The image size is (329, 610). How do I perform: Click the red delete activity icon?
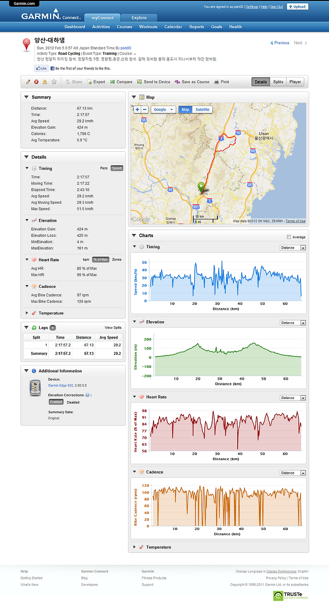[x=37, y=82]
